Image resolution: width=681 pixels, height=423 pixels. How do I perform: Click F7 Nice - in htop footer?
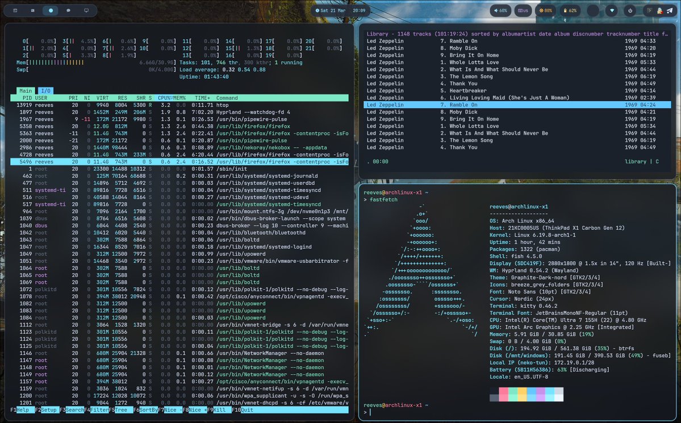[x=170, y=410]
